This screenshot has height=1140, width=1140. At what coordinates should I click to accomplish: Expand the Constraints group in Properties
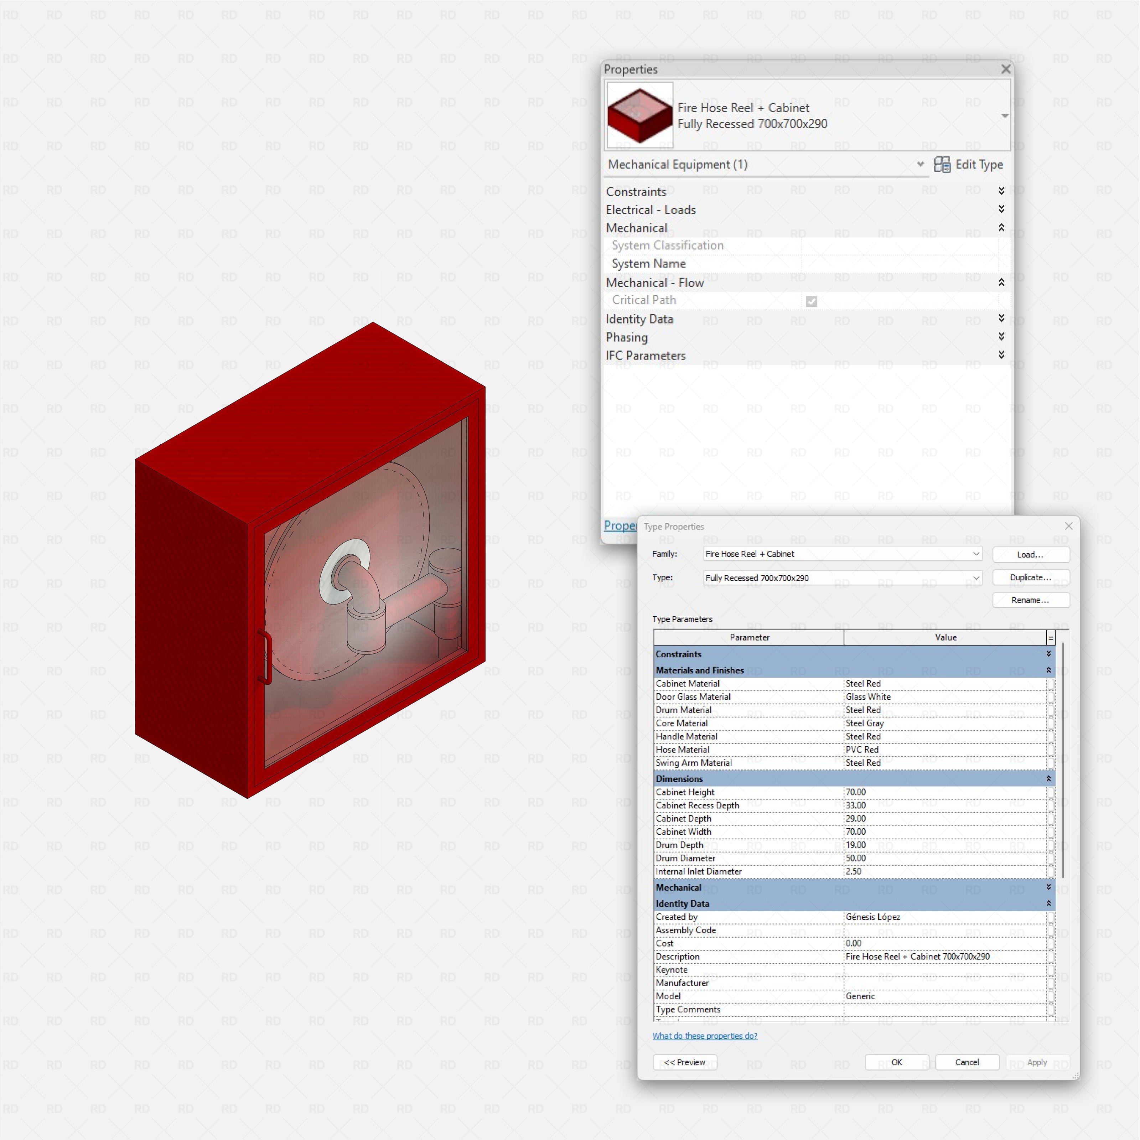pos(1001,191)
